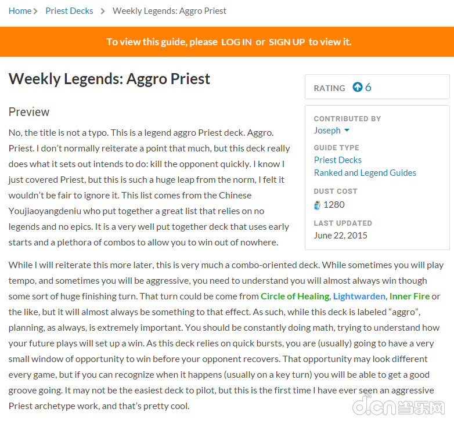Open the Joseph contributor link
Screen dimensions: 454x423
[327, 131]
